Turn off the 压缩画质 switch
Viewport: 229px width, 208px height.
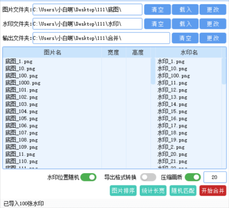193,177
